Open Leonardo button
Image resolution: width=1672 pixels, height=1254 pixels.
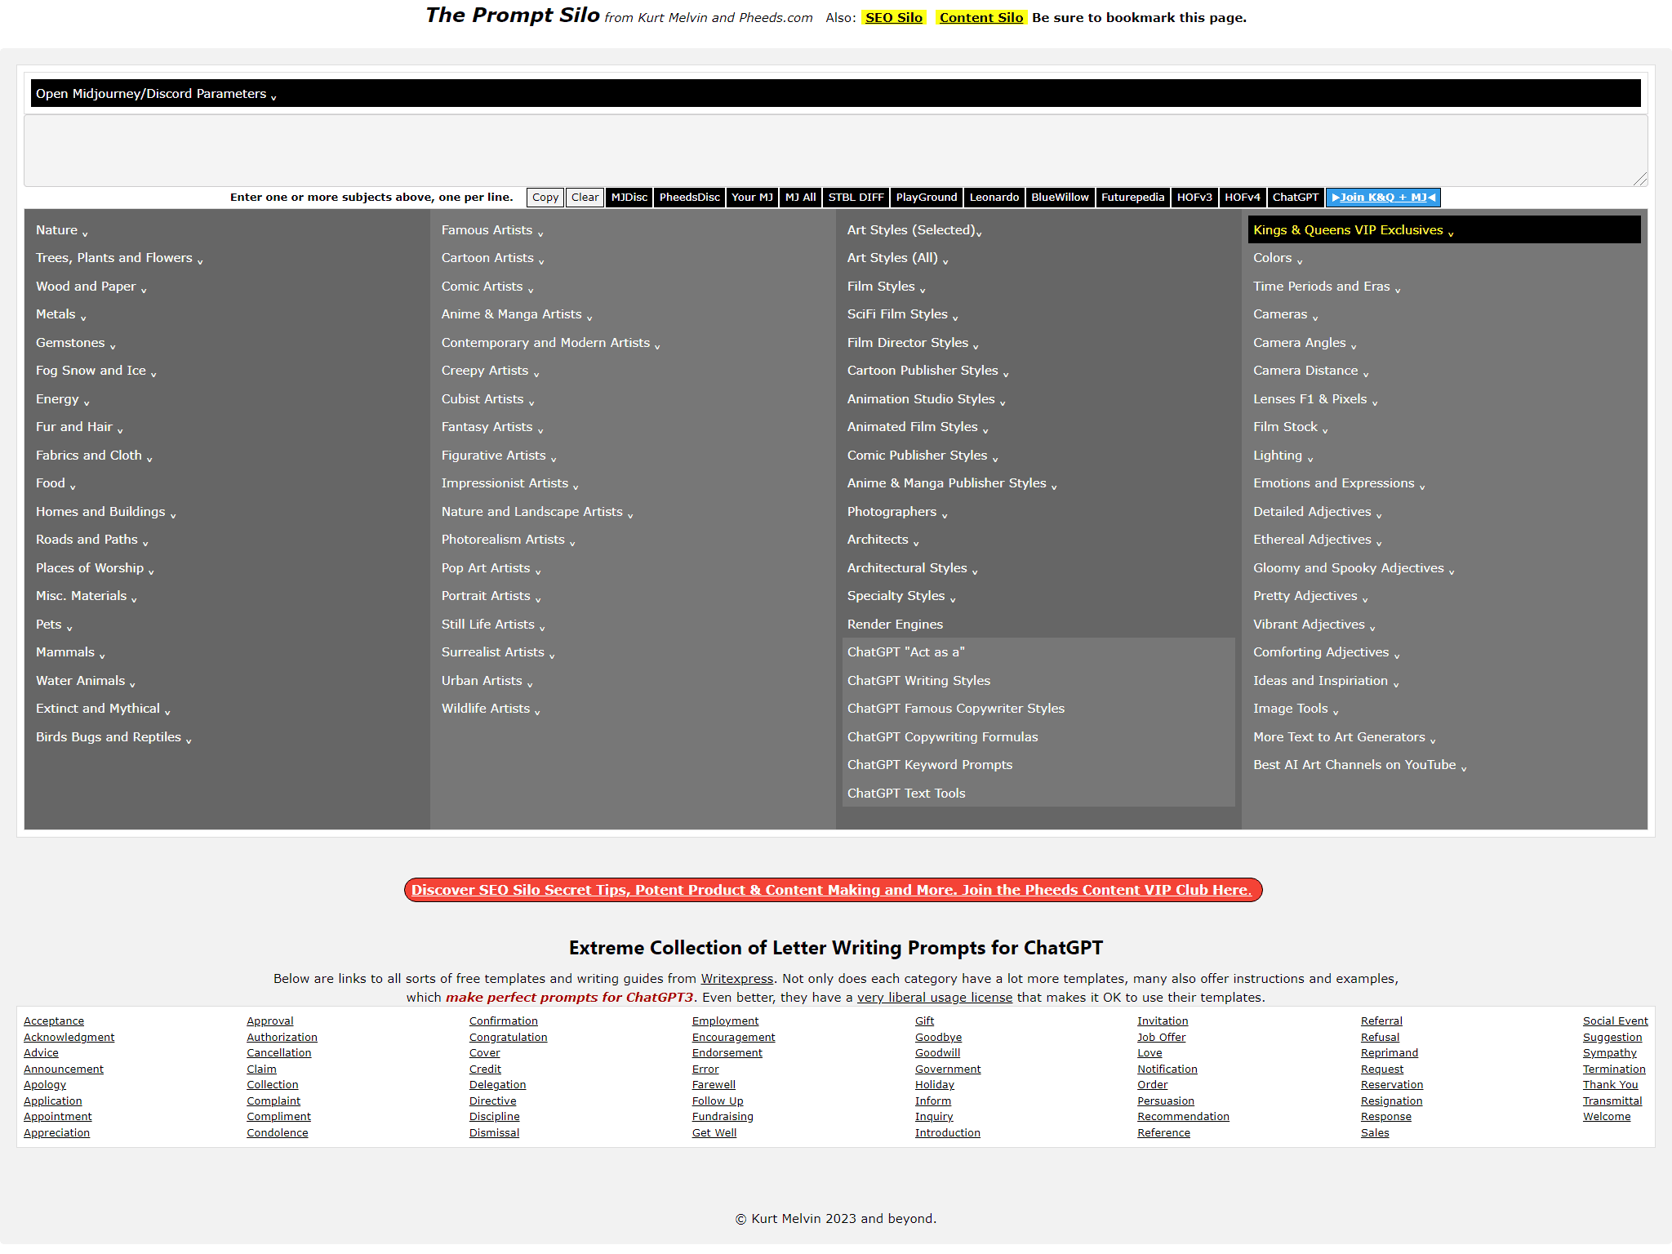994,198
